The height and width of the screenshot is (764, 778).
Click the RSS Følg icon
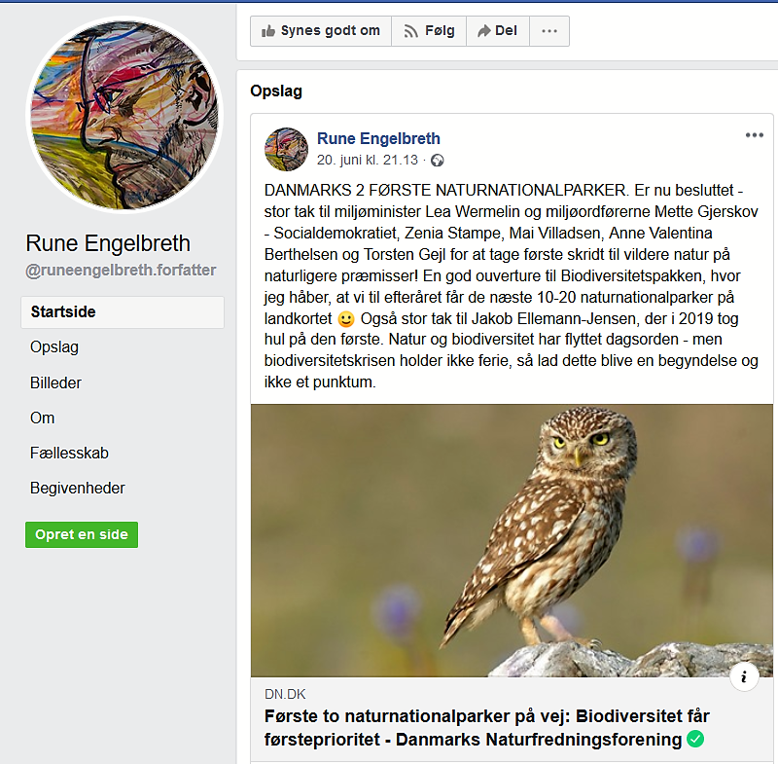coord(410,31)
